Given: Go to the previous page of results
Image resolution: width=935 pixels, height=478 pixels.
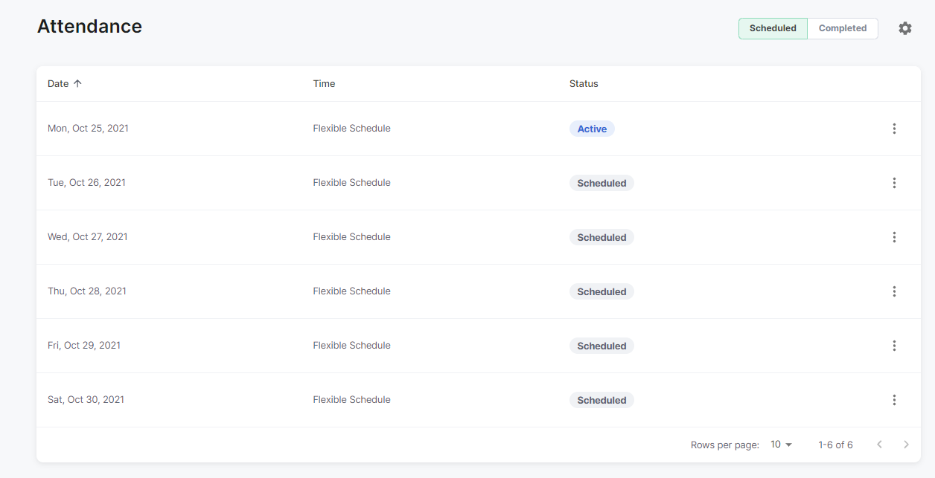Looking at the screenshot, I should (879, 445).
